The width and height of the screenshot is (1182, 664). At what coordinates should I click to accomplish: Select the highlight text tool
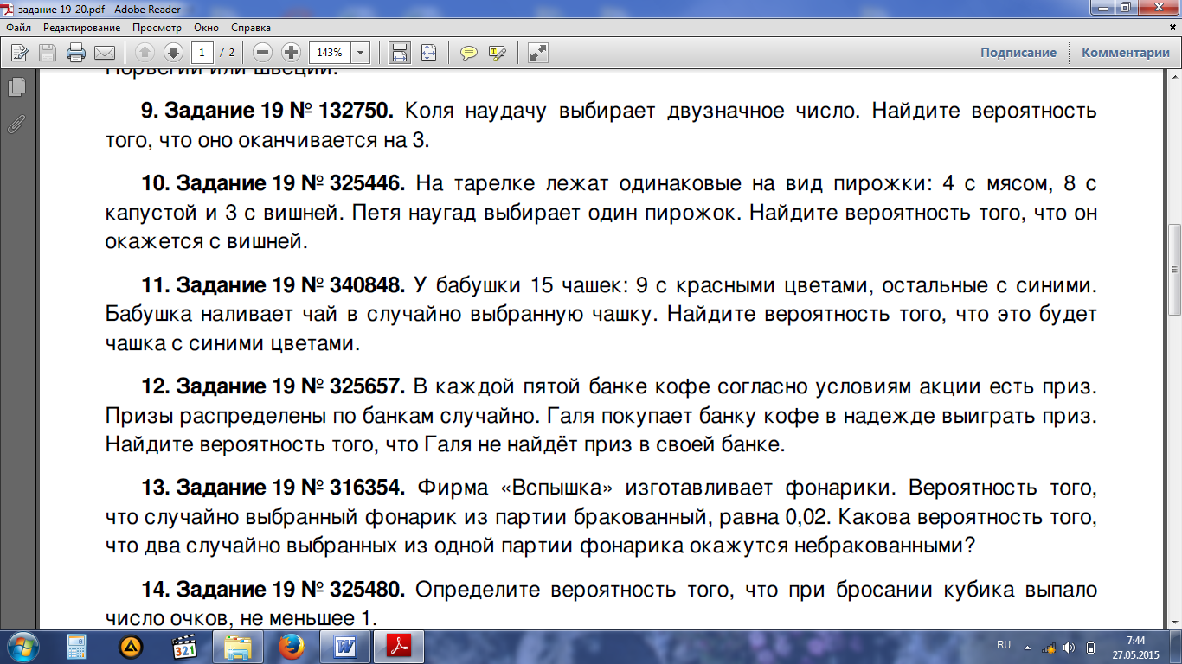498,52
